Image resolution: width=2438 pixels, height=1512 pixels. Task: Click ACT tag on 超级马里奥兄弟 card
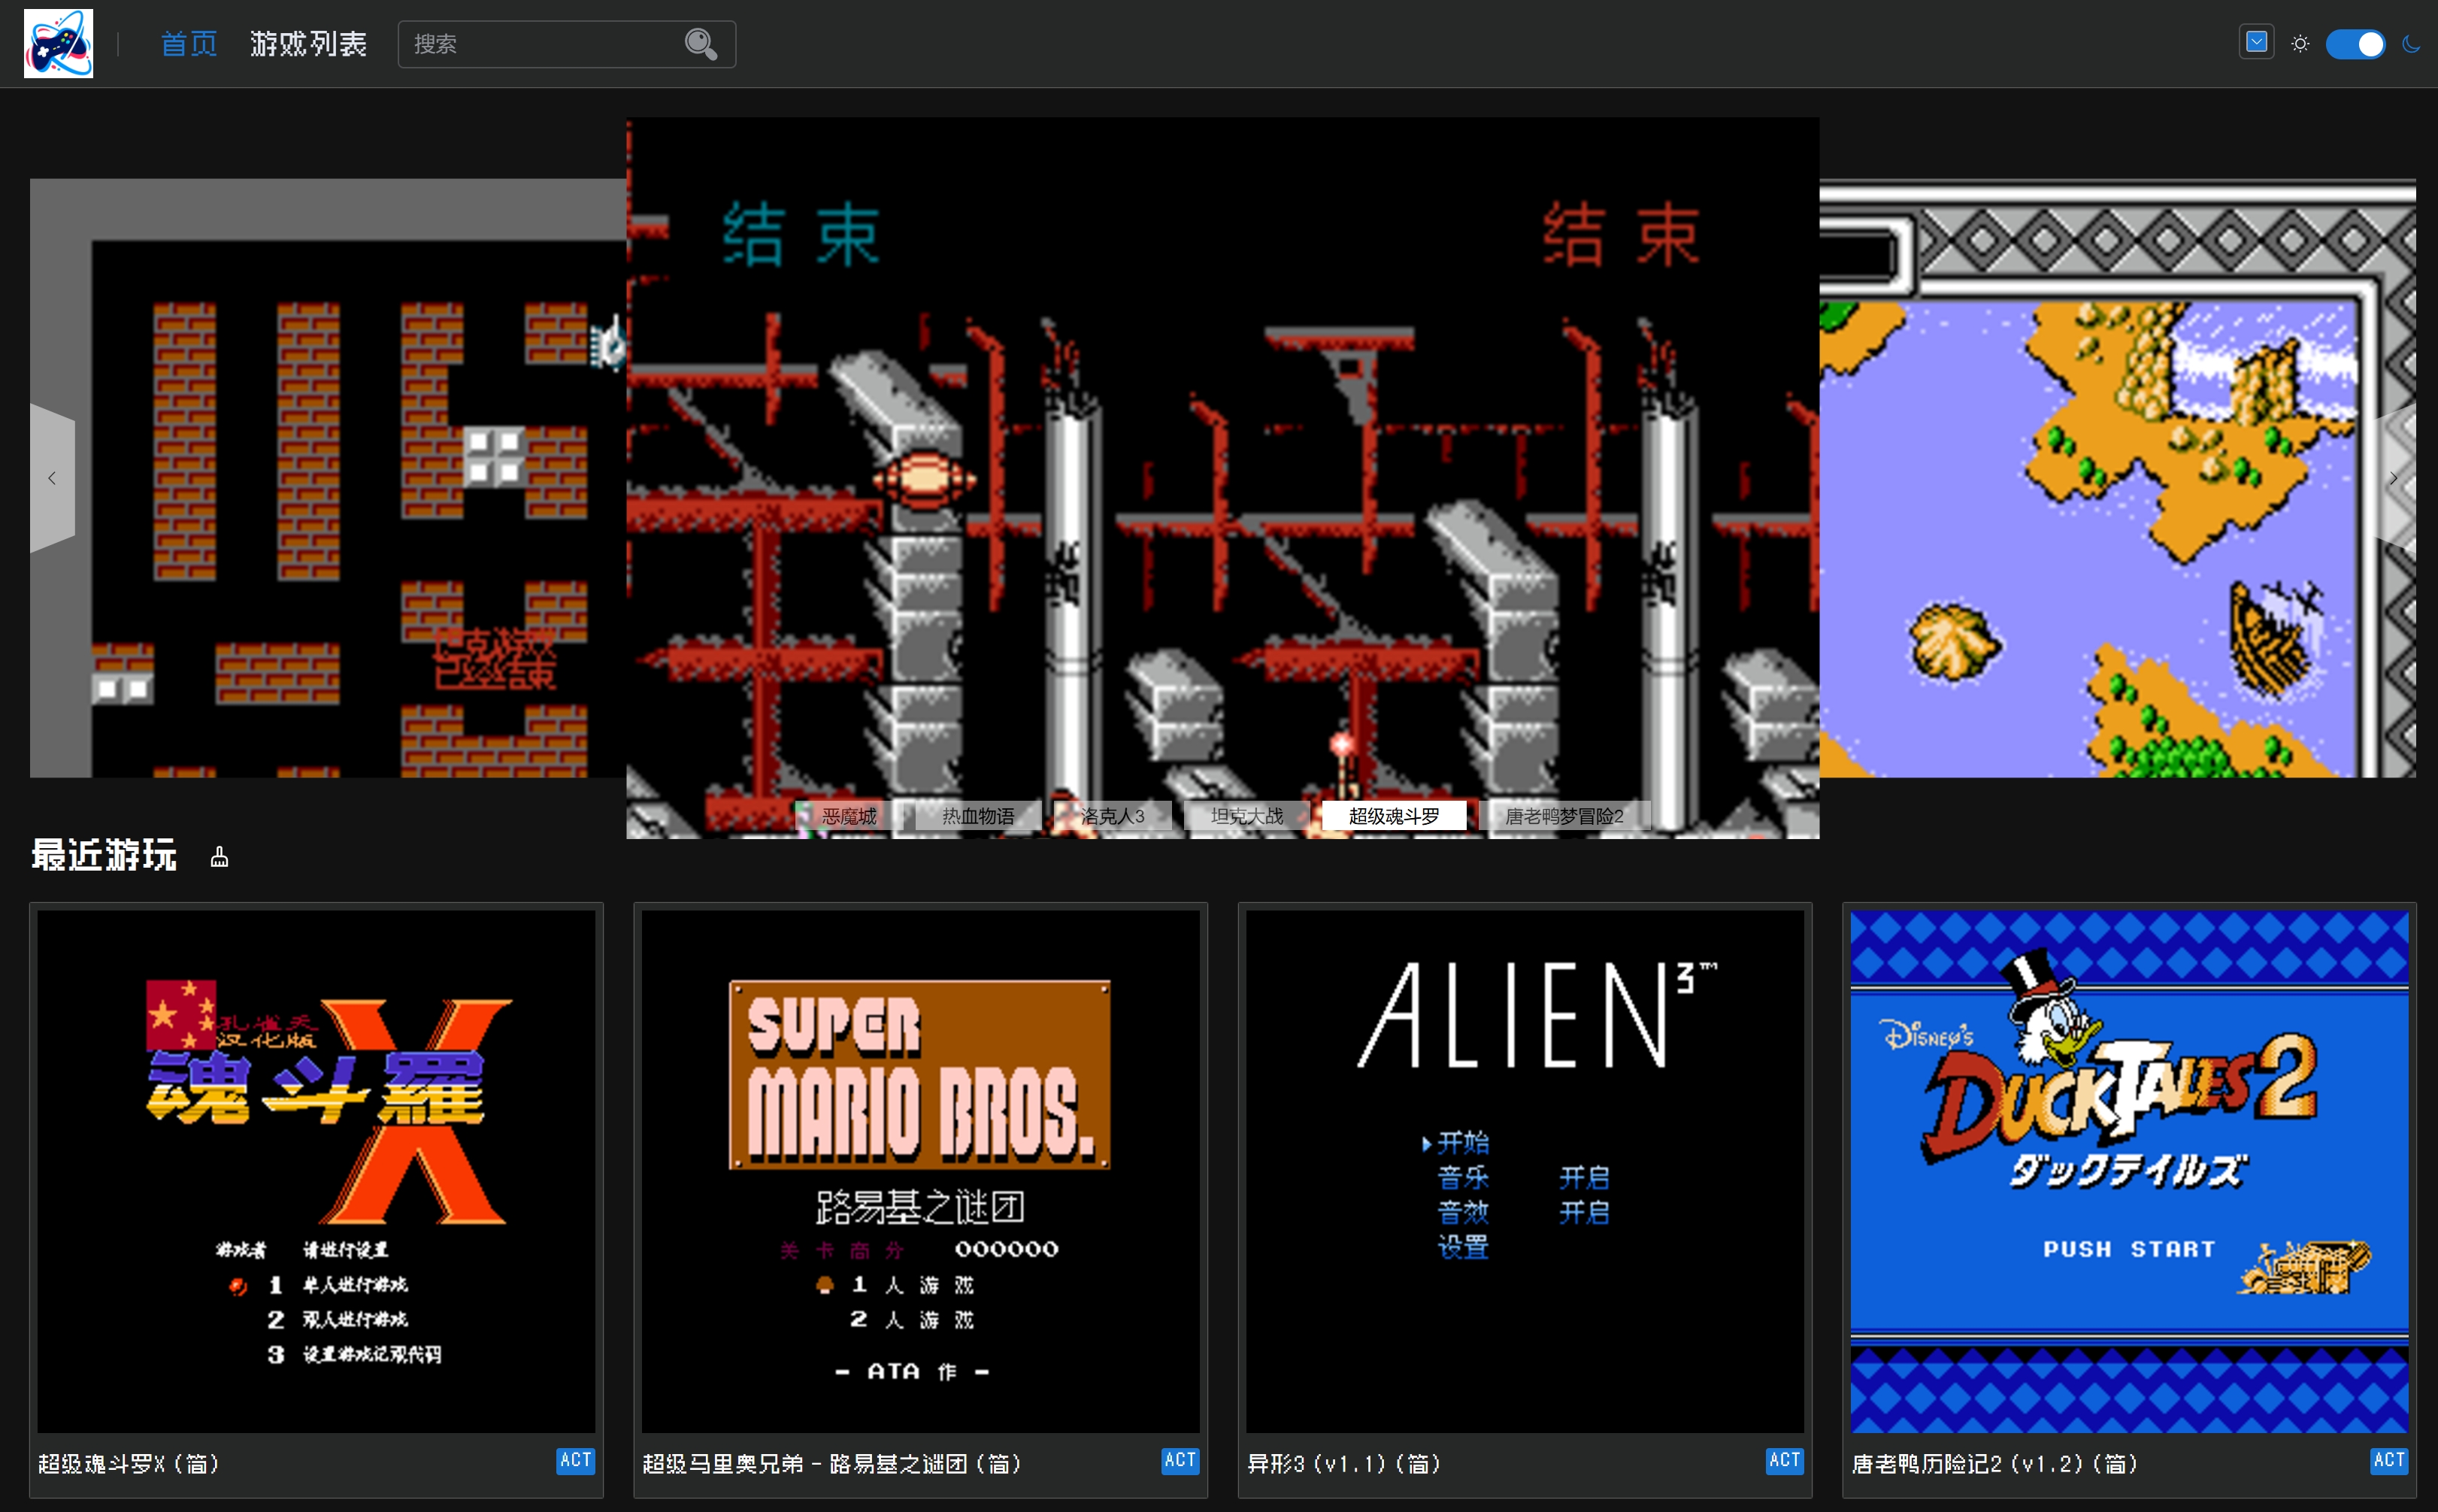(1180, 1460)
